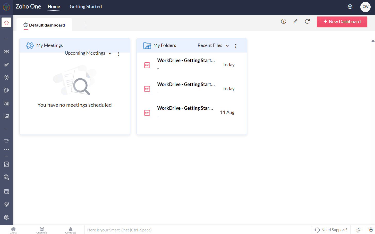
Task: Open the Meetings app icon in sidebar
Action: click(6, 77)
